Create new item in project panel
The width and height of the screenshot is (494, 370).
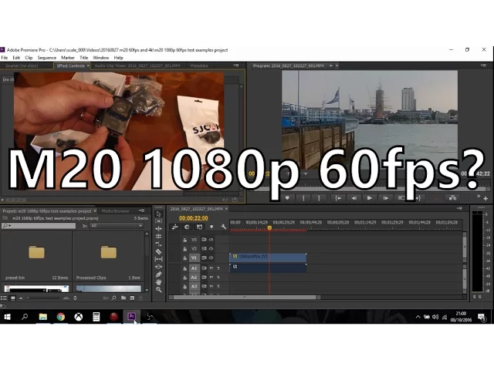tap(132, 298)
